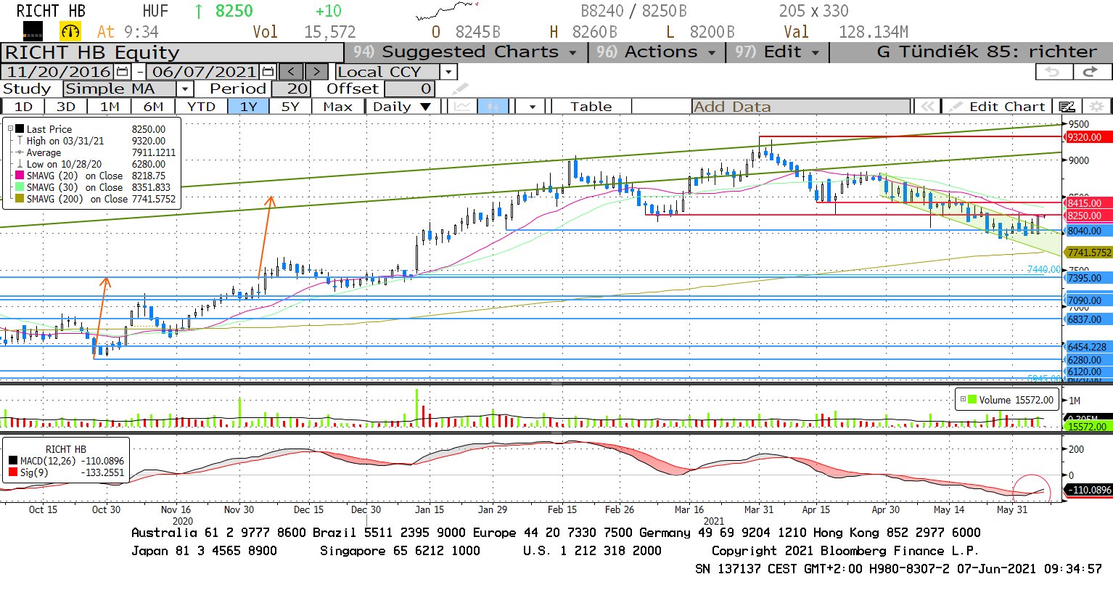Select the 1Y range tab

pos(248,107)
